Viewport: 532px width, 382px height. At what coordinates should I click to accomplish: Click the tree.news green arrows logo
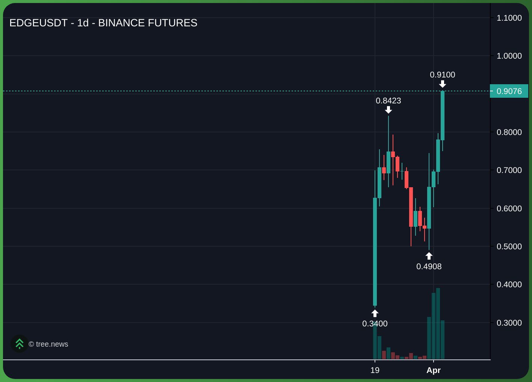pyautogui.click(x=19, y=344)
